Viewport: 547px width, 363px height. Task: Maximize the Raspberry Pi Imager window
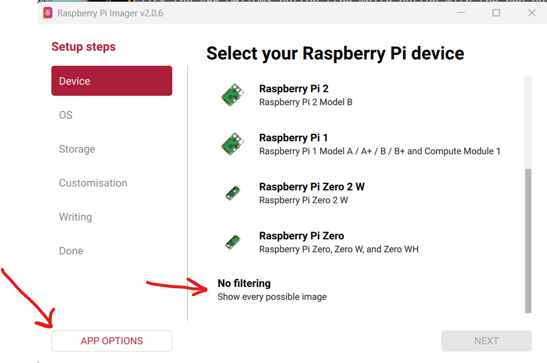click(496, 13)
